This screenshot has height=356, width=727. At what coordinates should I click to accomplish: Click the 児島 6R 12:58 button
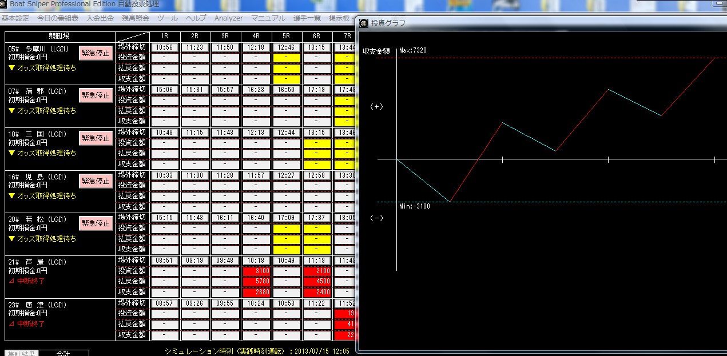(x=317, y=175)
